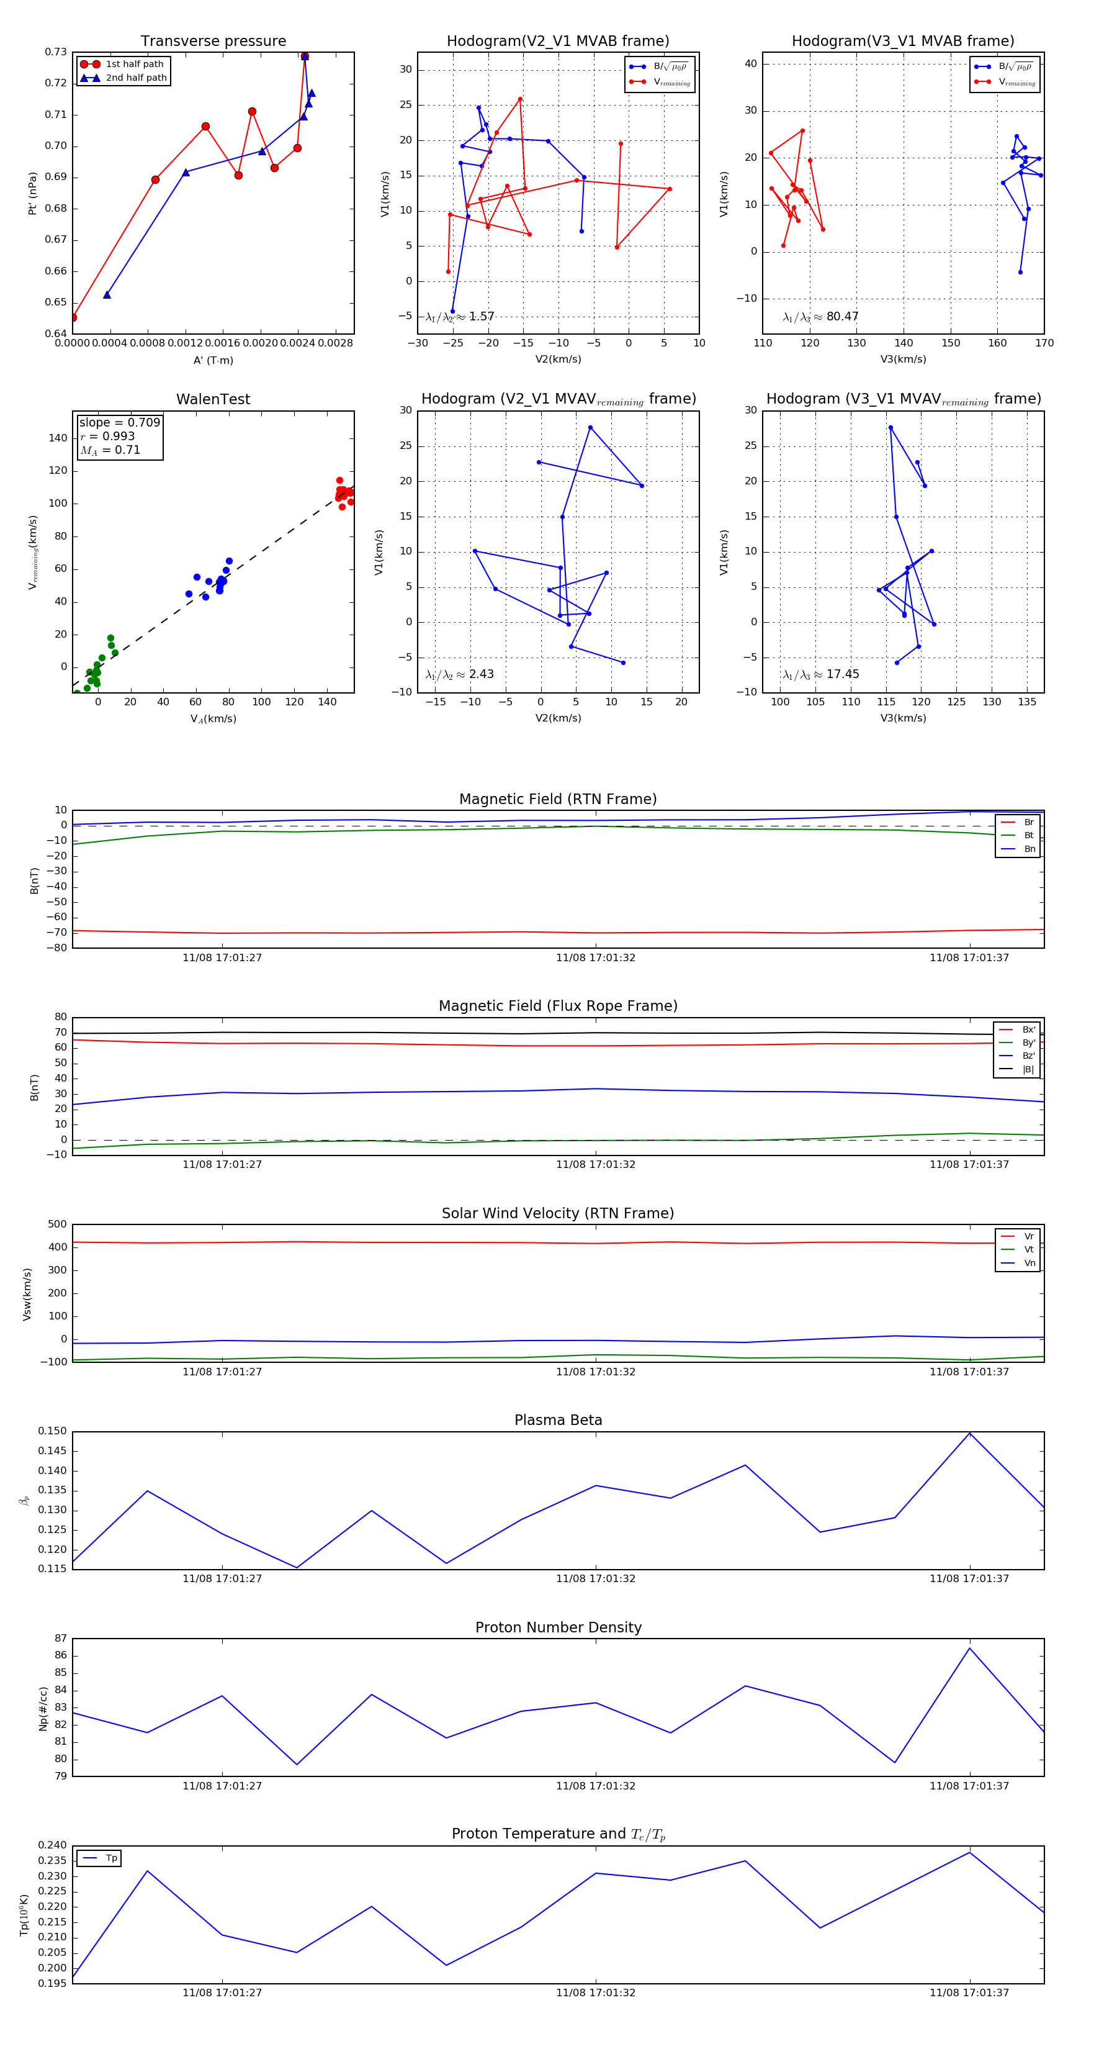The image size is (1117, 2049).
Task: Select the |B| legend entry
Action: coord(1018,1069)
